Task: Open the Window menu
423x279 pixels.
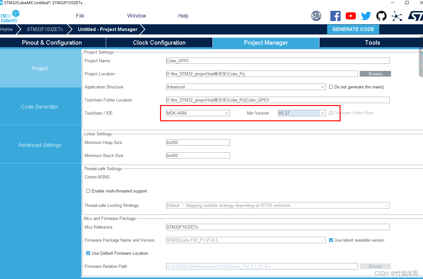Action: (x=136, y=16)
